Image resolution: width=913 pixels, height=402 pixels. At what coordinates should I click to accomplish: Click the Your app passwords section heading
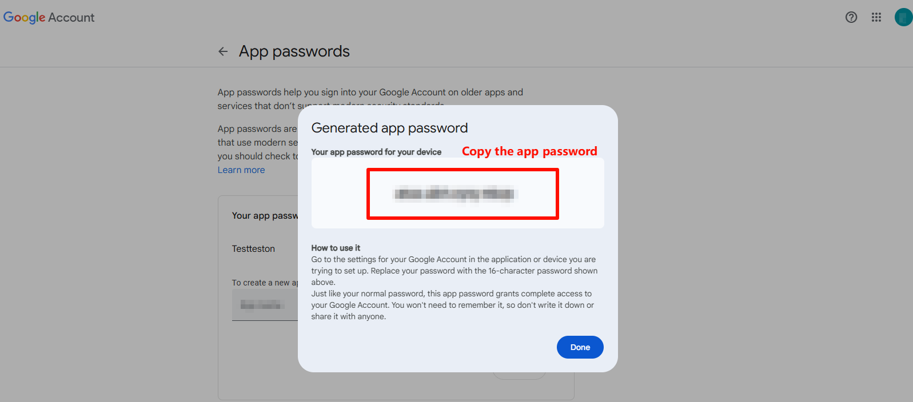[x=265, y=216]
